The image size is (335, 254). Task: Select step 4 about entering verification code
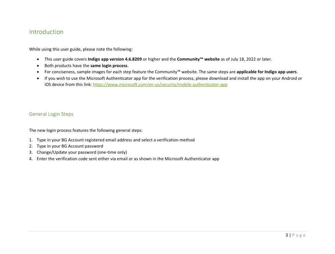click(128, 159)
